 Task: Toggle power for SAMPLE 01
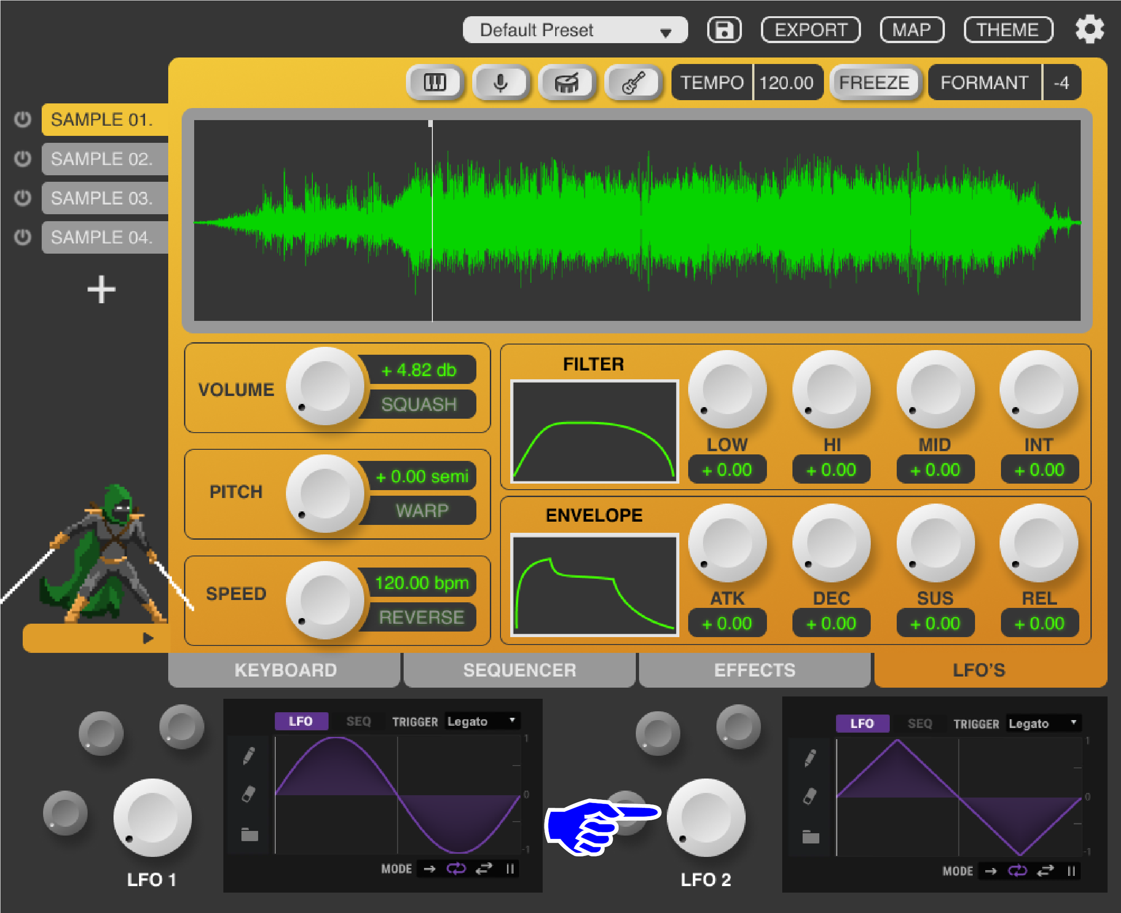coord(23,119)
